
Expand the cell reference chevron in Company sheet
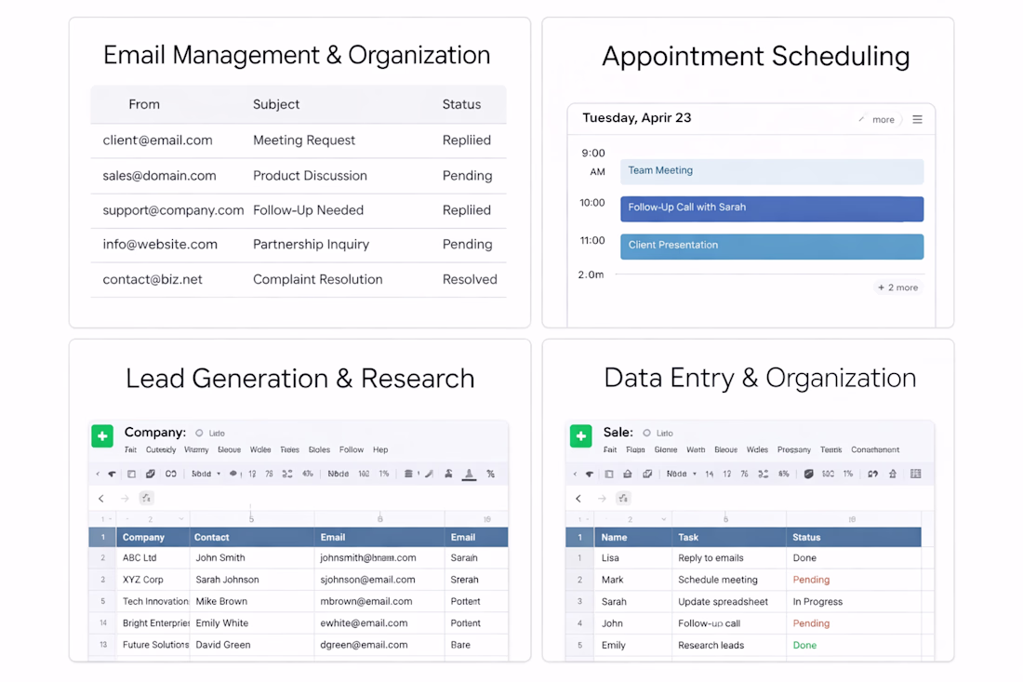tap(180, 519)
